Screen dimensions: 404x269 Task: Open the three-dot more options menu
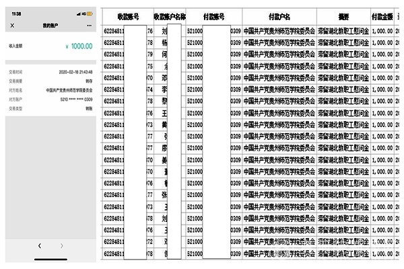(x=88, y=24)
